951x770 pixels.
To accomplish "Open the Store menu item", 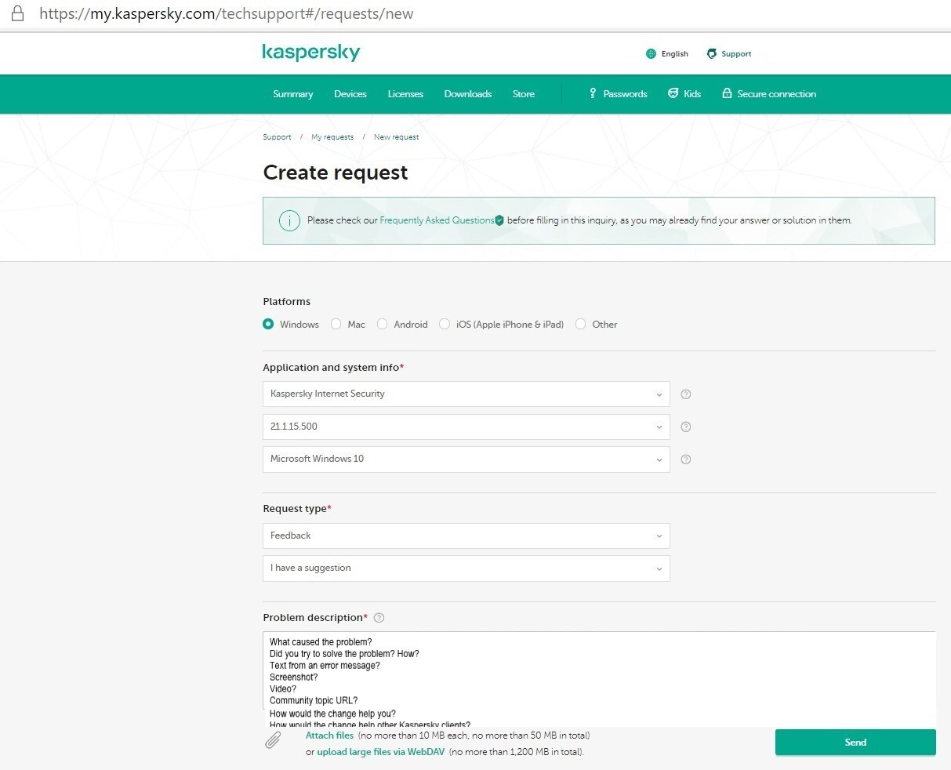I will (524, 94).
